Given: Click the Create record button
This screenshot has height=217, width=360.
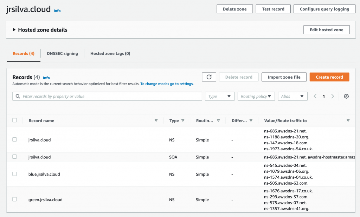Looking at the screenshot, I should (x=329, y=77).
